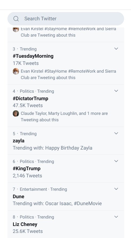This screenshot has height=238, width=131.
Task: Open the zayla trending topic
Action: [18, 141]
